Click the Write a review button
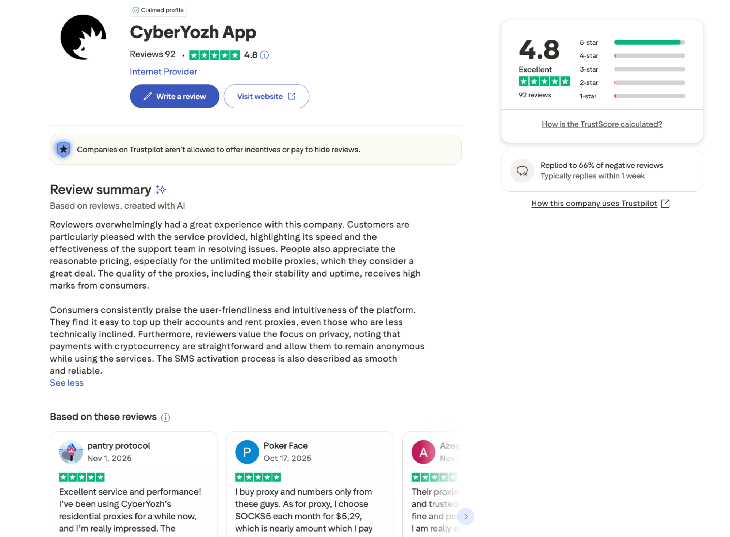Viewport: 730px width, 537px height. click(x=174, y=96)
